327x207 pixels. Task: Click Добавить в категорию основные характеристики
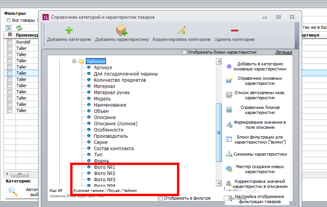pyautogui.click(x=260, y=67)
